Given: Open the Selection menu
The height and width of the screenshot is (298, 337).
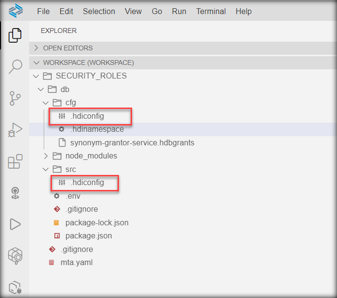Looking at the screenshot, I should pos(99,11).
